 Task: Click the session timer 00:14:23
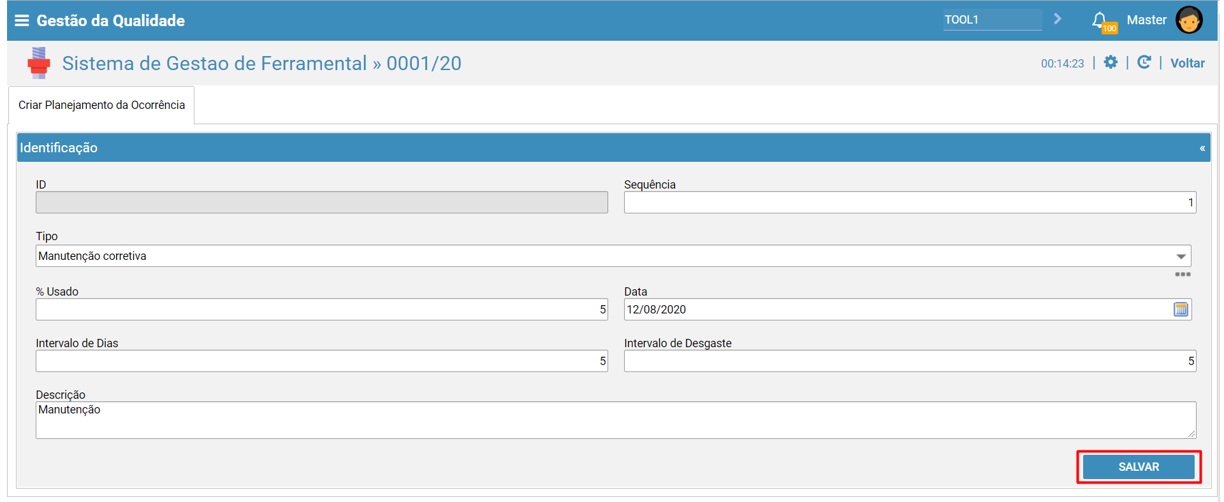1062,64
